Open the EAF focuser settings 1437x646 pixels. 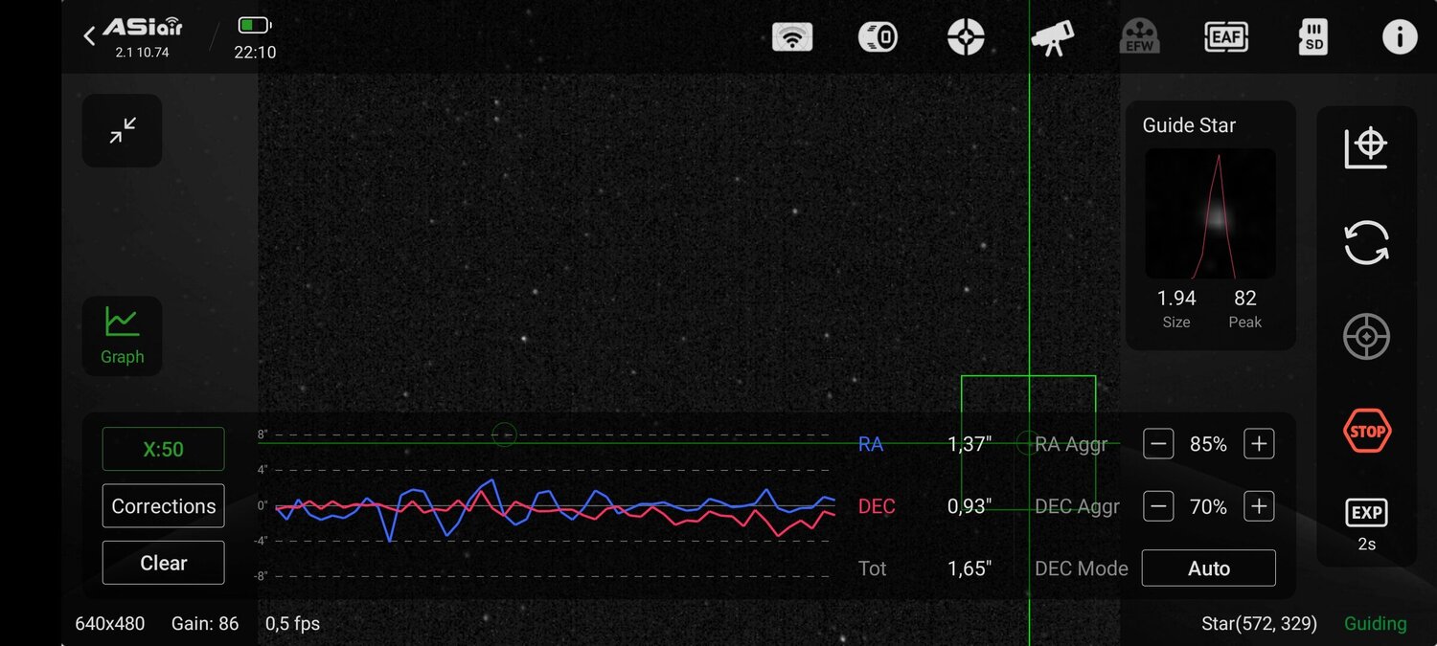click(x=1225, y=37)
